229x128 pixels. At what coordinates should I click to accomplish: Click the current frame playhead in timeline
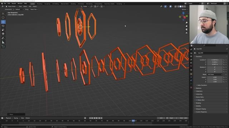[133, 121]
